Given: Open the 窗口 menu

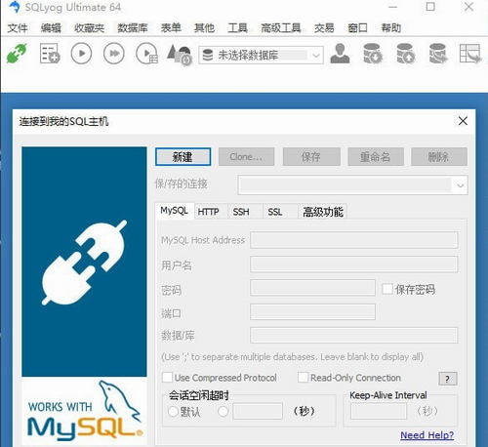Looking at the screenshot, I should (x=357, y=28).
